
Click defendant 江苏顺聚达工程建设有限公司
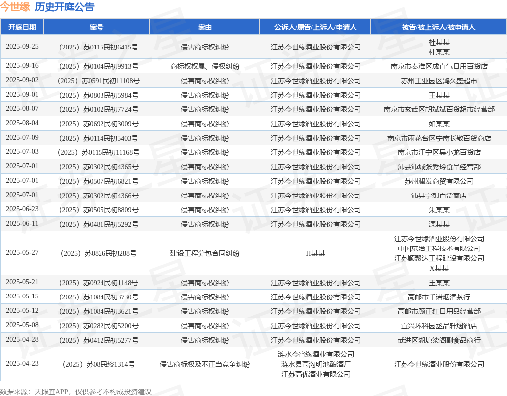tap(439, 258)
